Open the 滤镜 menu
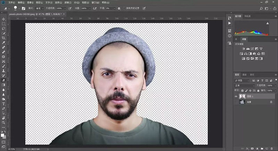 point(67,2)
